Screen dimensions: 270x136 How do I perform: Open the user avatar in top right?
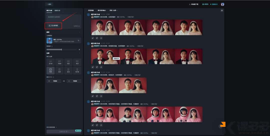click(222, 4)
